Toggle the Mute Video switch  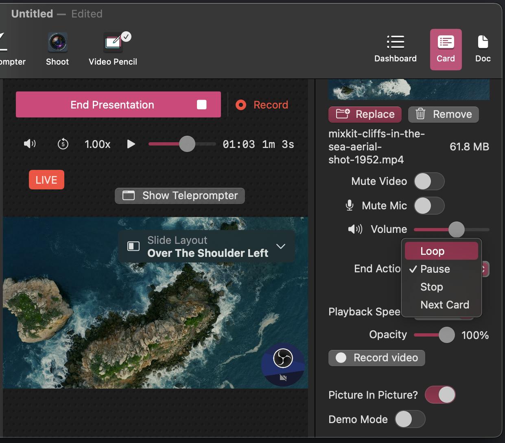429,181
